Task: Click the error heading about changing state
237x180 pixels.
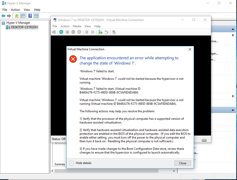Action: (129, 60)
